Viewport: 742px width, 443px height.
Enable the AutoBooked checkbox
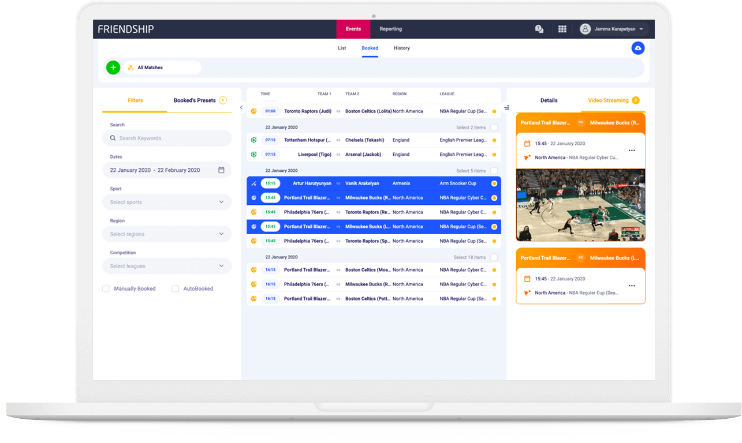pyautogui.click(x=176, y=288)
